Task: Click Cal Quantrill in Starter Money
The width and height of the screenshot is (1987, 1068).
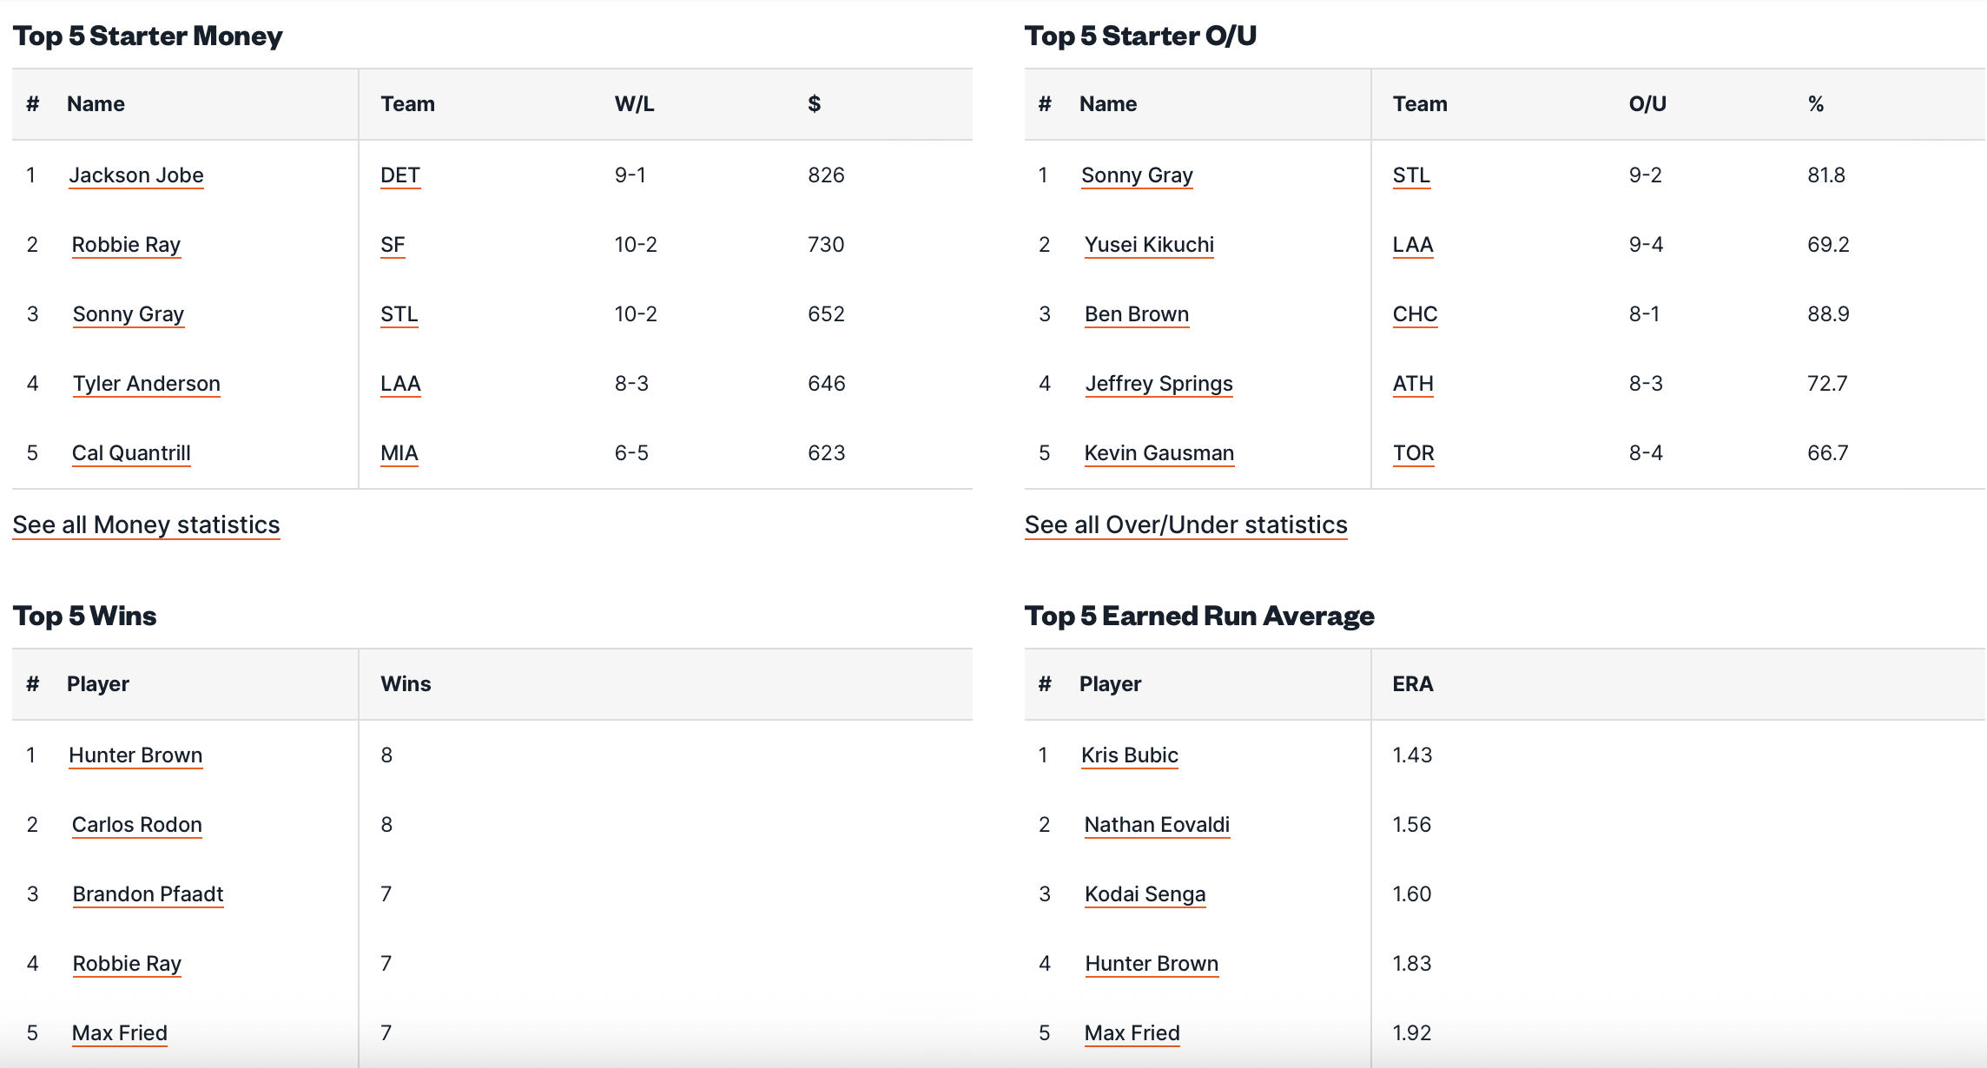Action: [x=131, y=453]
